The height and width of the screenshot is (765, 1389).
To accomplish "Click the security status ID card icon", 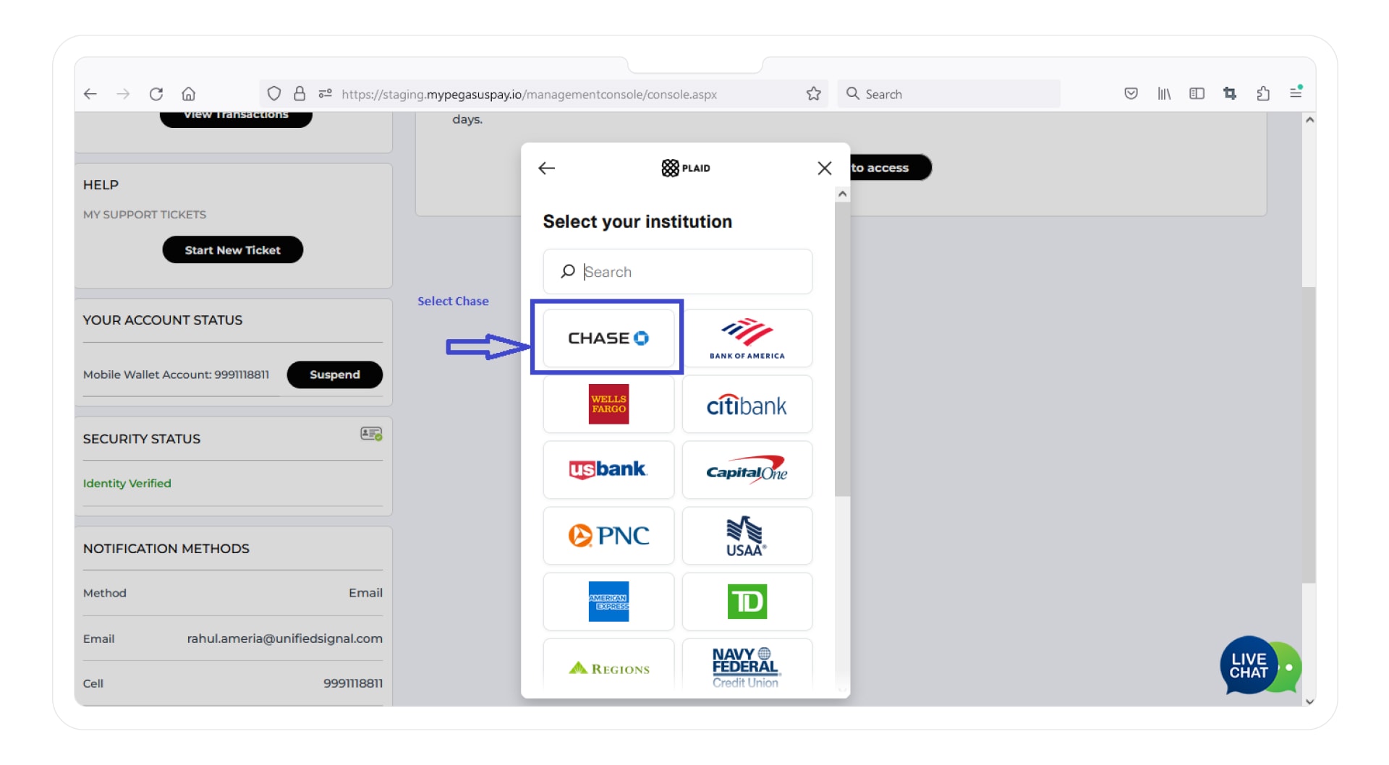I will tap(371, 434).
